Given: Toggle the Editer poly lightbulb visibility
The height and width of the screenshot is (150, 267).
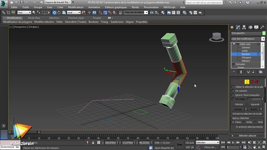Looking at the screenshot, I should [x=234, y=44].
